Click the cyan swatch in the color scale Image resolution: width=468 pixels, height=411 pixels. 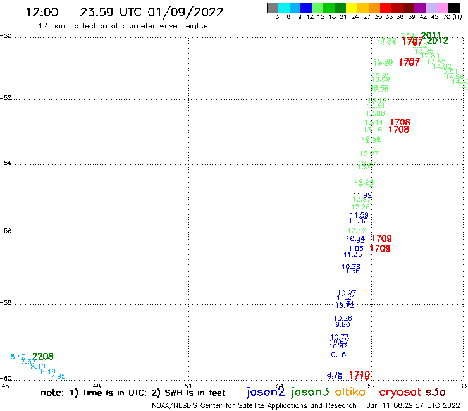point(284,8)
